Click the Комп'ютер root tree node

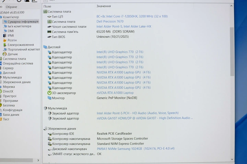[x=11, y=17]
